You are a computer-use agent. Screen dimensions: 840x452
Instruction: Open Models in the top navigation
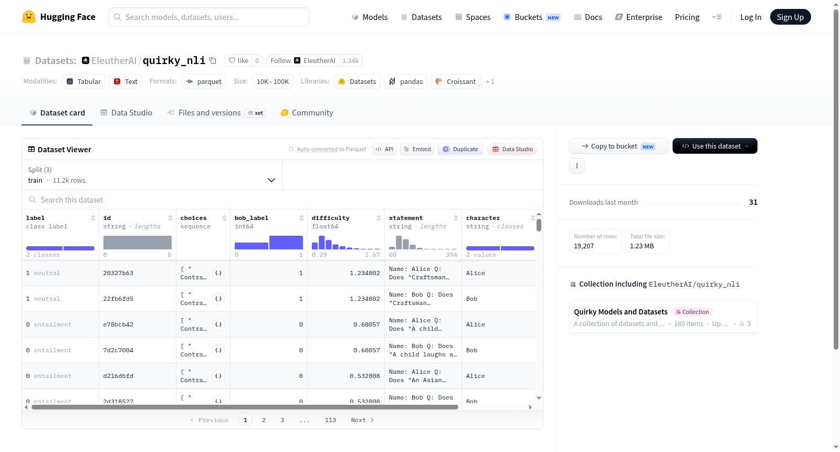[x=370, y=17]
